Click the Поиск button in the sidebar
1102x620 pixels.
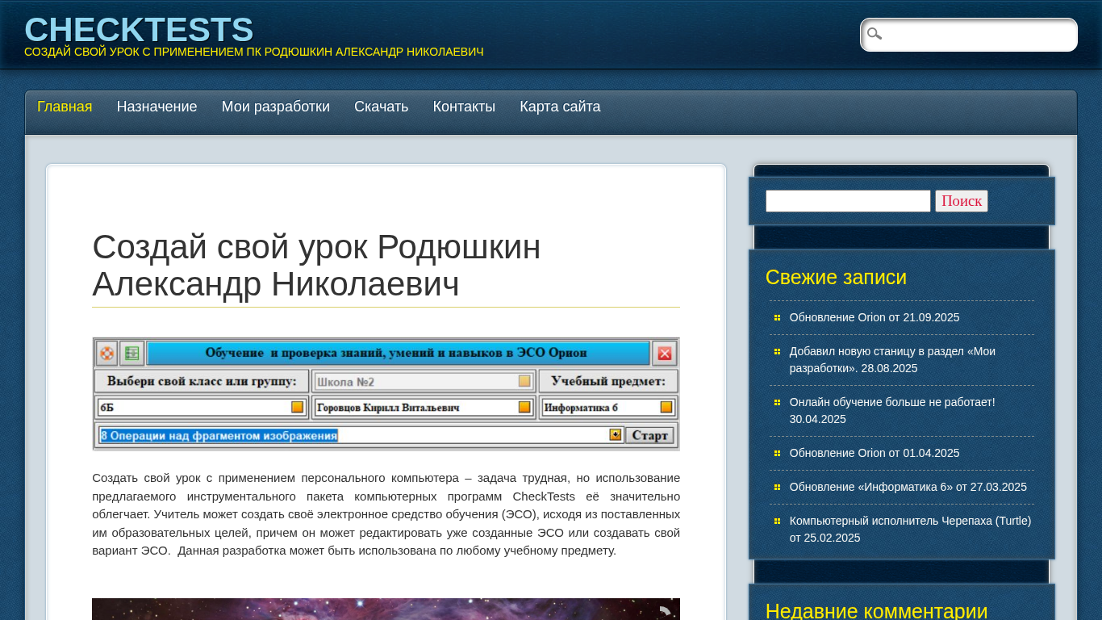click(x=961, y=201)
